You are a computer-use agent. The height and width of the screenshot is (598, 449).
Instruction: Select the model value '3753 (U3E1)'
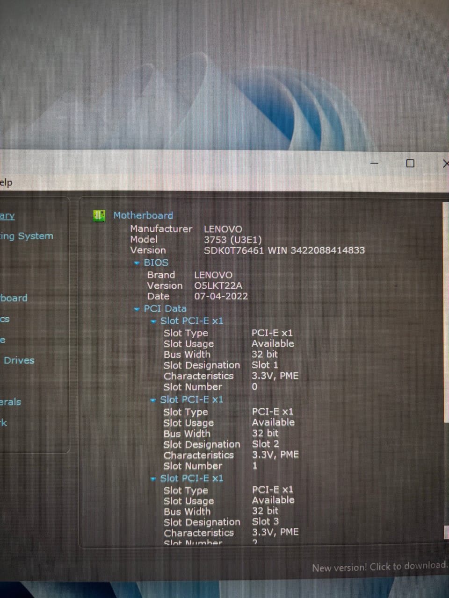[x=233, y=240]
